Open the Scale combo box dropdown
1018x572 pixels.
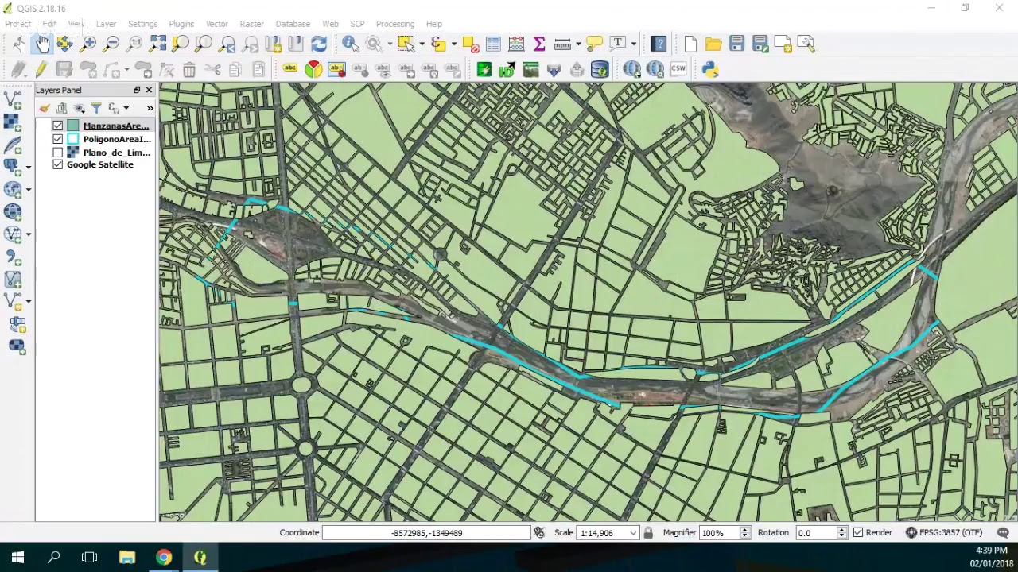click(x=633, y=533)
